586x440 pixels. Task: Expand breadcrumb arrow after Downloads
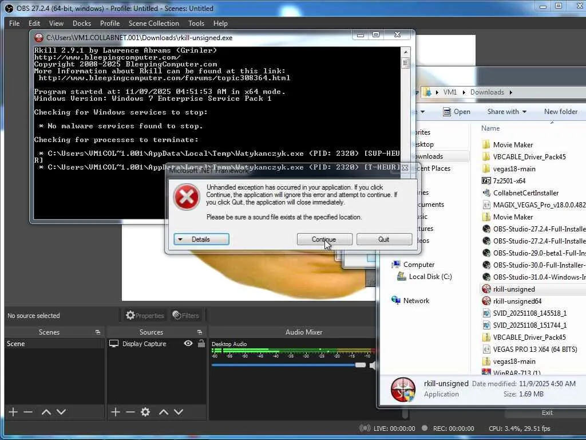click(510, 92)
